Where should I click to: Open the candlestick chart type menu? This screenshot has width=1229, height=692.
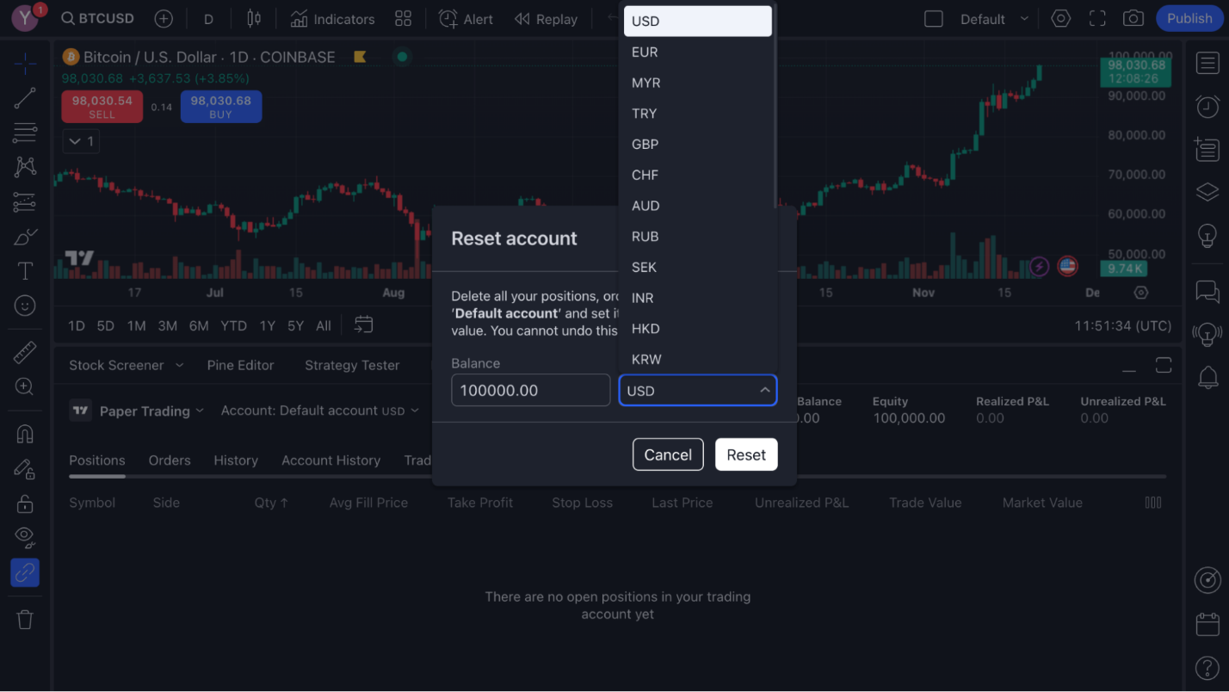tap(253, 19)
